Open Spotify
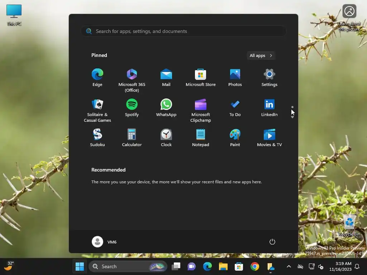The width and height of the screenshot is (367, 275). 132,108
